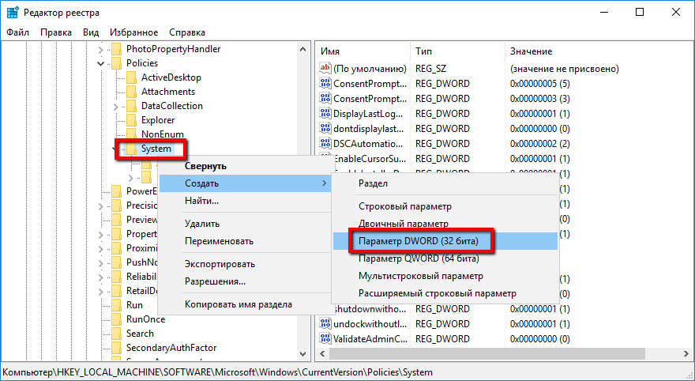Create a new Раздел from submenu

click(445, 183)
